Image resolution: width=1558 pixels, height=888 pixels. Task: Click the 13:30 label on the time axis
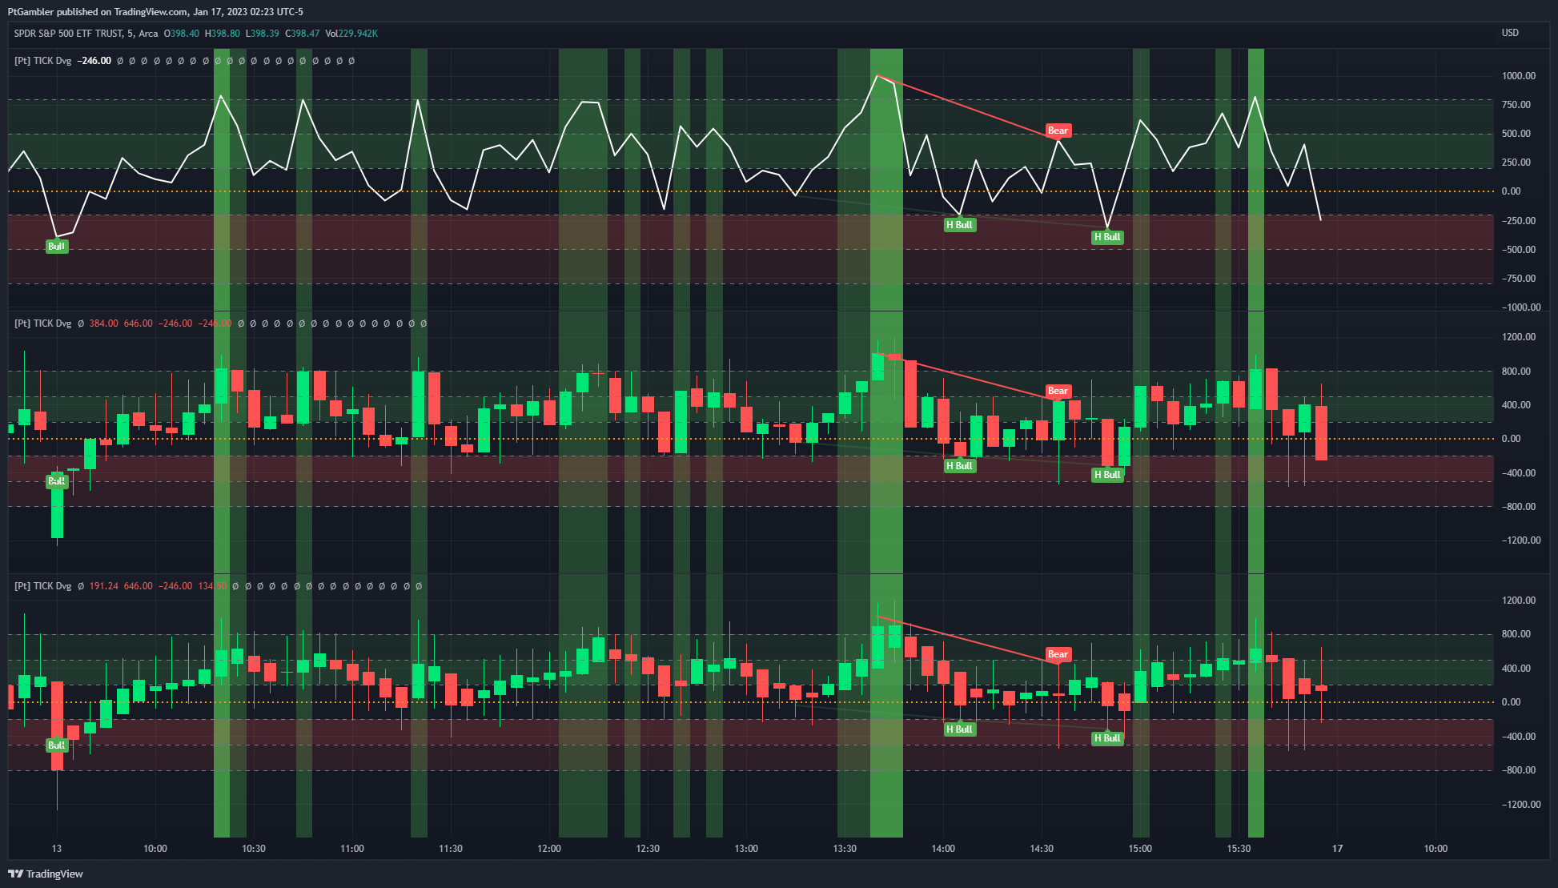845,849
